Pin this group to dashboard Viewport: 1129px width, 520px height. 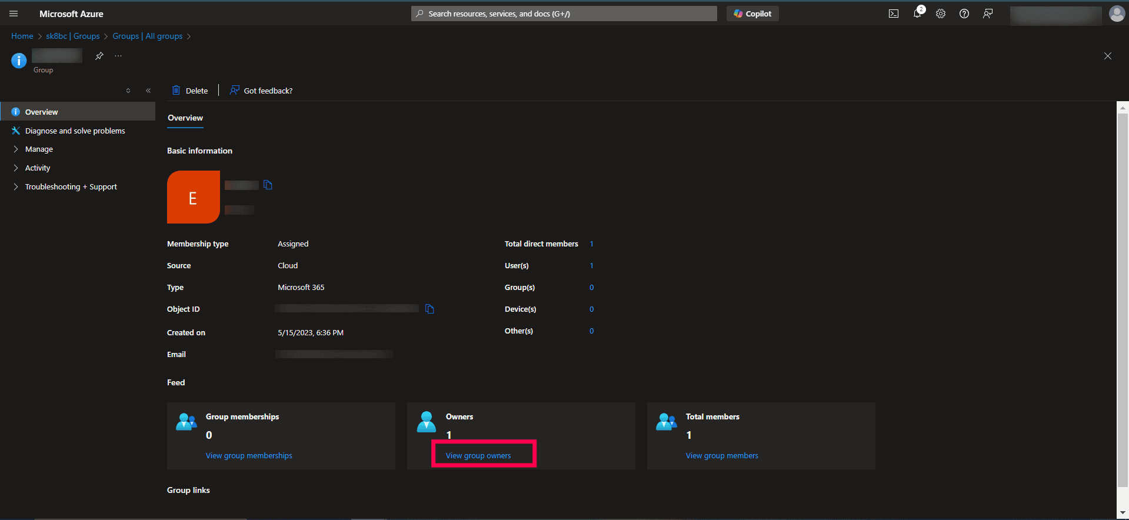click(99, 56)
